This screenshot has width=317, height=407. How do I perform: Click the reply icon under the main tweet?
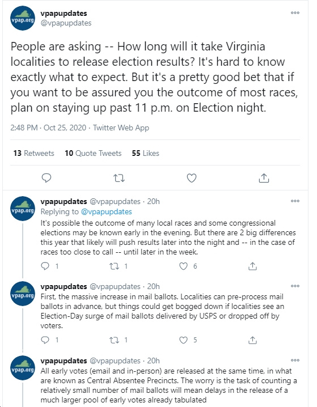pos(47,178)
